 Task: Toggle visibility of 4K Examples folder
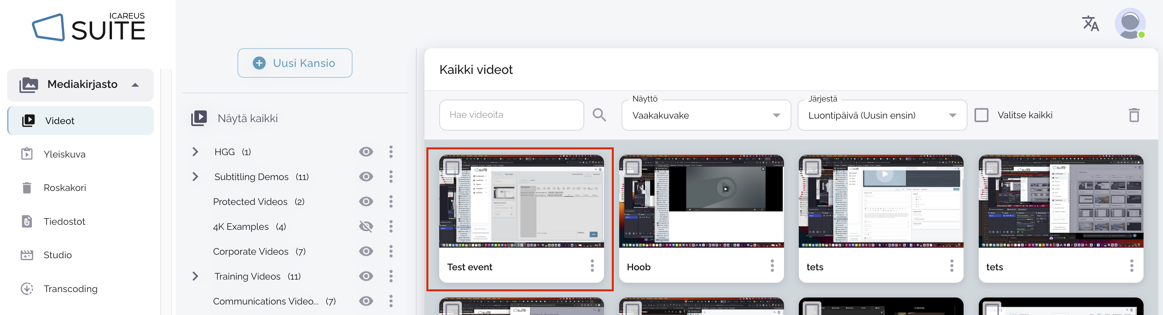pos(366,226)
